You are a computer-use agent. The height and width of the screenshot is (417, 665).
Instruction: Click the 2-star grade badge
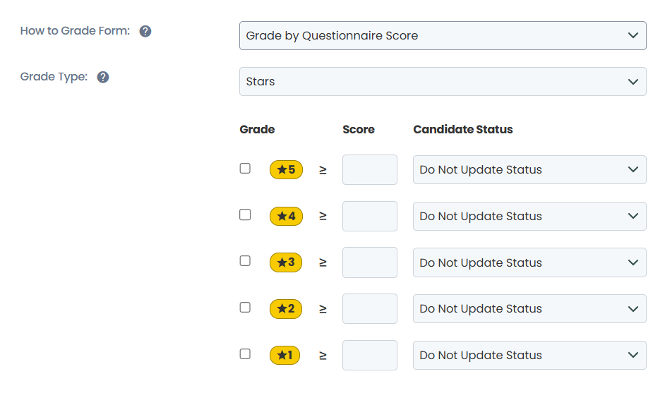click(x=286, y=308)
